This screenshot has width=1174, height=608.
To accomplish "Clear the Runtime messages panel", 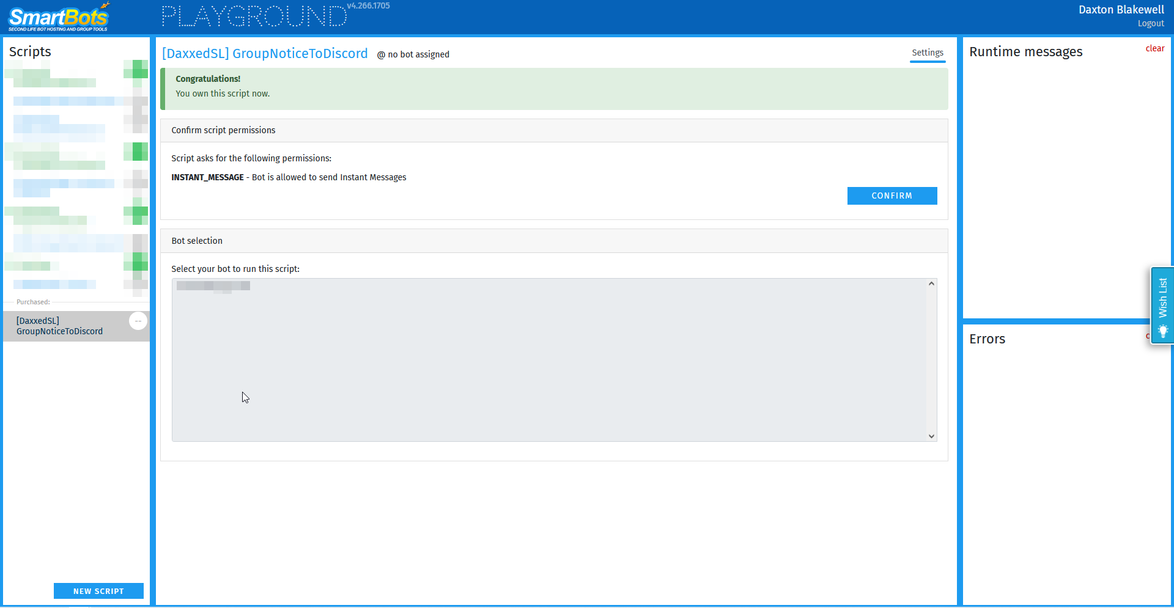I will click(1154, 48).
